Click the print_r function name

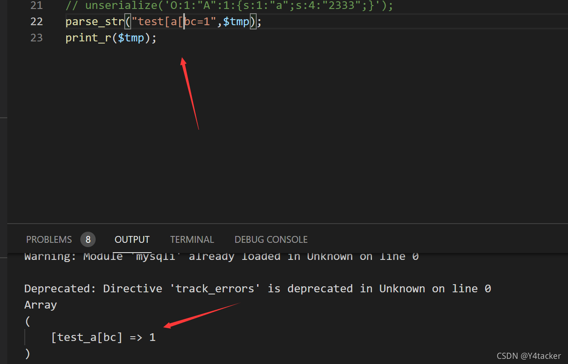(88, 38)
